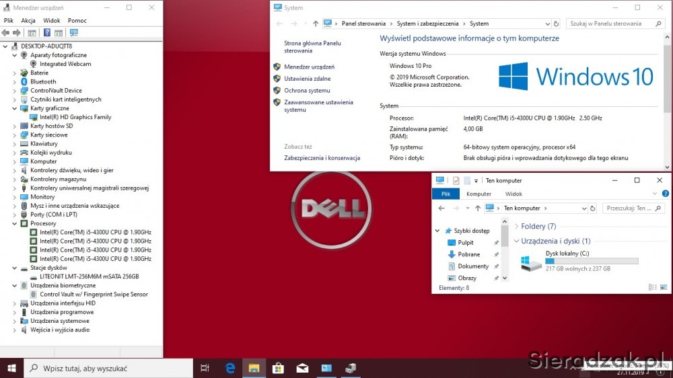Open the Akcja menu
Viewport: 673px width, 378px height.
pyautogui.click(x=28, y=21)
